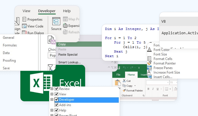Click the View Code icon
This screenshot has width=198, height=116.
pos(24,26)
